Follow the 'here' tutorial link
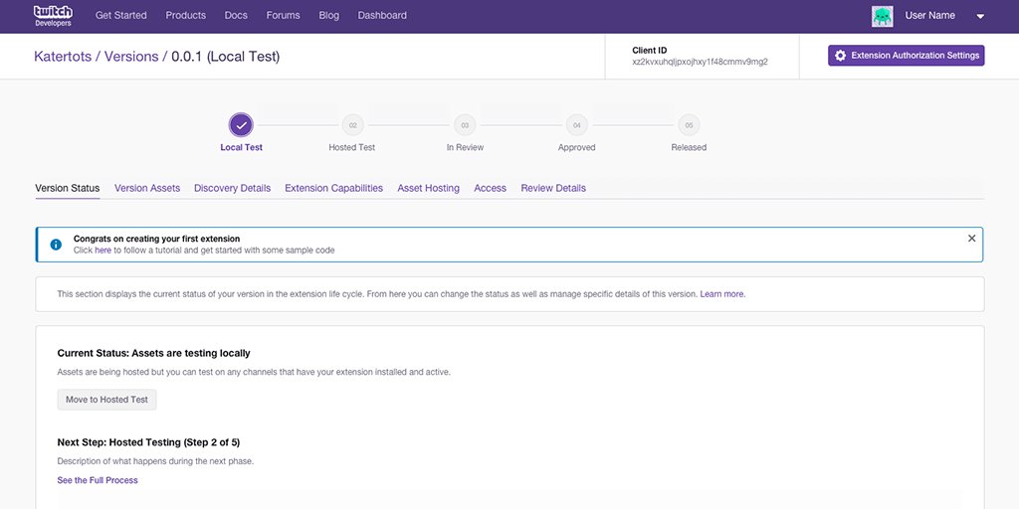This screenshot has height=509, width=1019. click(103, 250)
